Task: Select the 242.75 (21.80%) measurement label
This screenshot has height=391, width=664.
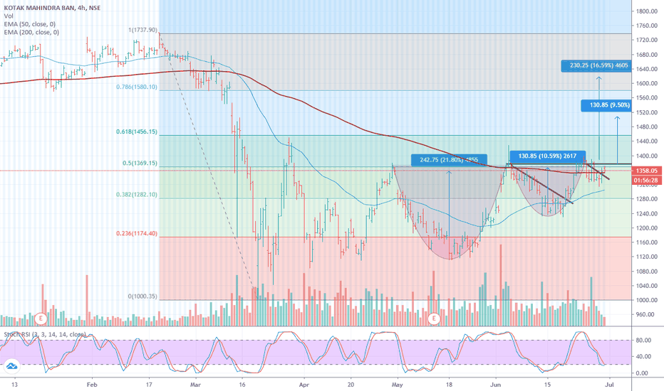Action: tap(449, 160)
